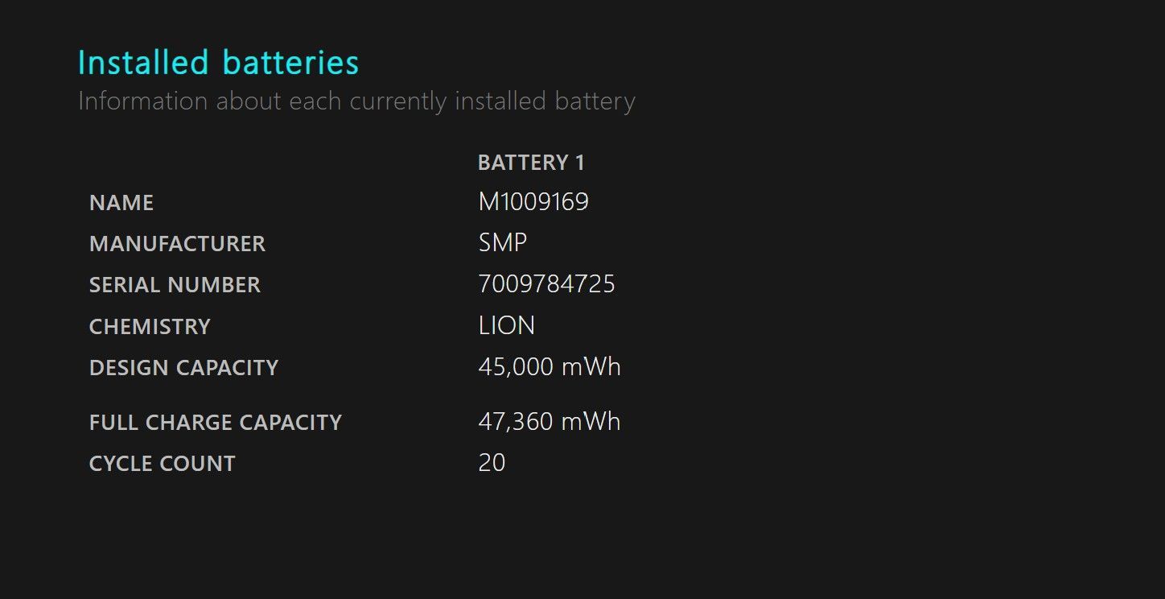Select the chemistry value LION
The width and height of the screenshot is (1165, 599).
[506, 325]
